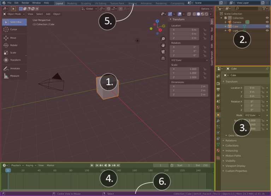Viewport: 271px width, 196px height.
Task: Pick the Measure tool
Action: (14, 76)
